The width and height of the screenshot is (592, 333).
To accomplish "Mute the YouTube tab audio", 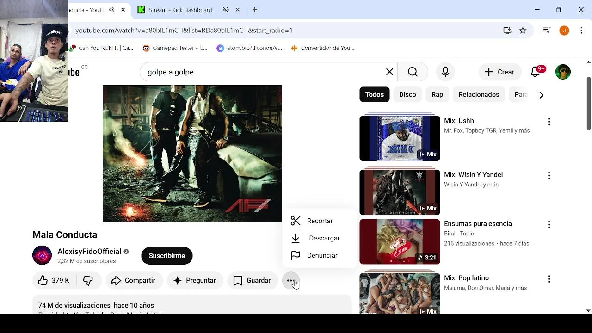I will (111, 10).
